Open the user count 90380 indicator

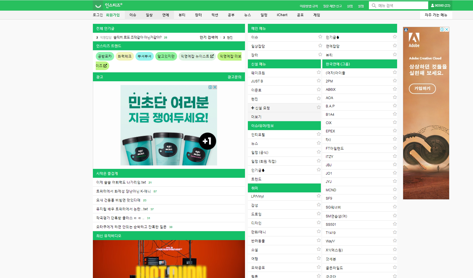441,5
